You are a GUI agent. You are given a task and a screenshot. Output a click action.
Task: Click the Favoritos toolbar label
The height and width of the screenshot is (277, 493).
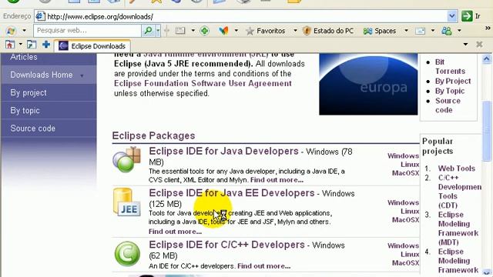270,31
